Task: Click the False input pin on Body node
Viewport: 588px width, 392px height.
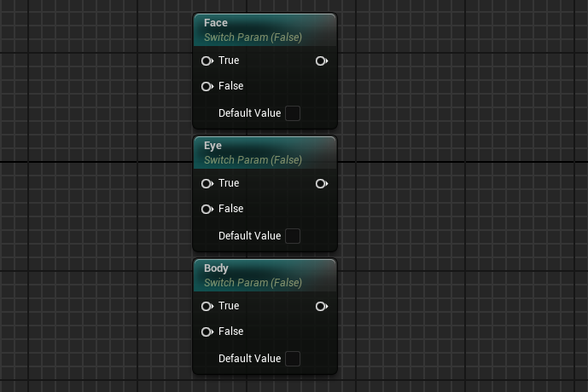Action: [x=207, y=332]
